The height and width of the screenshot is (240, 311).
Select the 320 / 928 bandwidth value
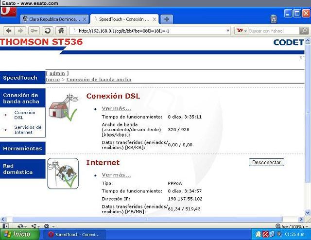pyautogui.click(x=178, y=130)
